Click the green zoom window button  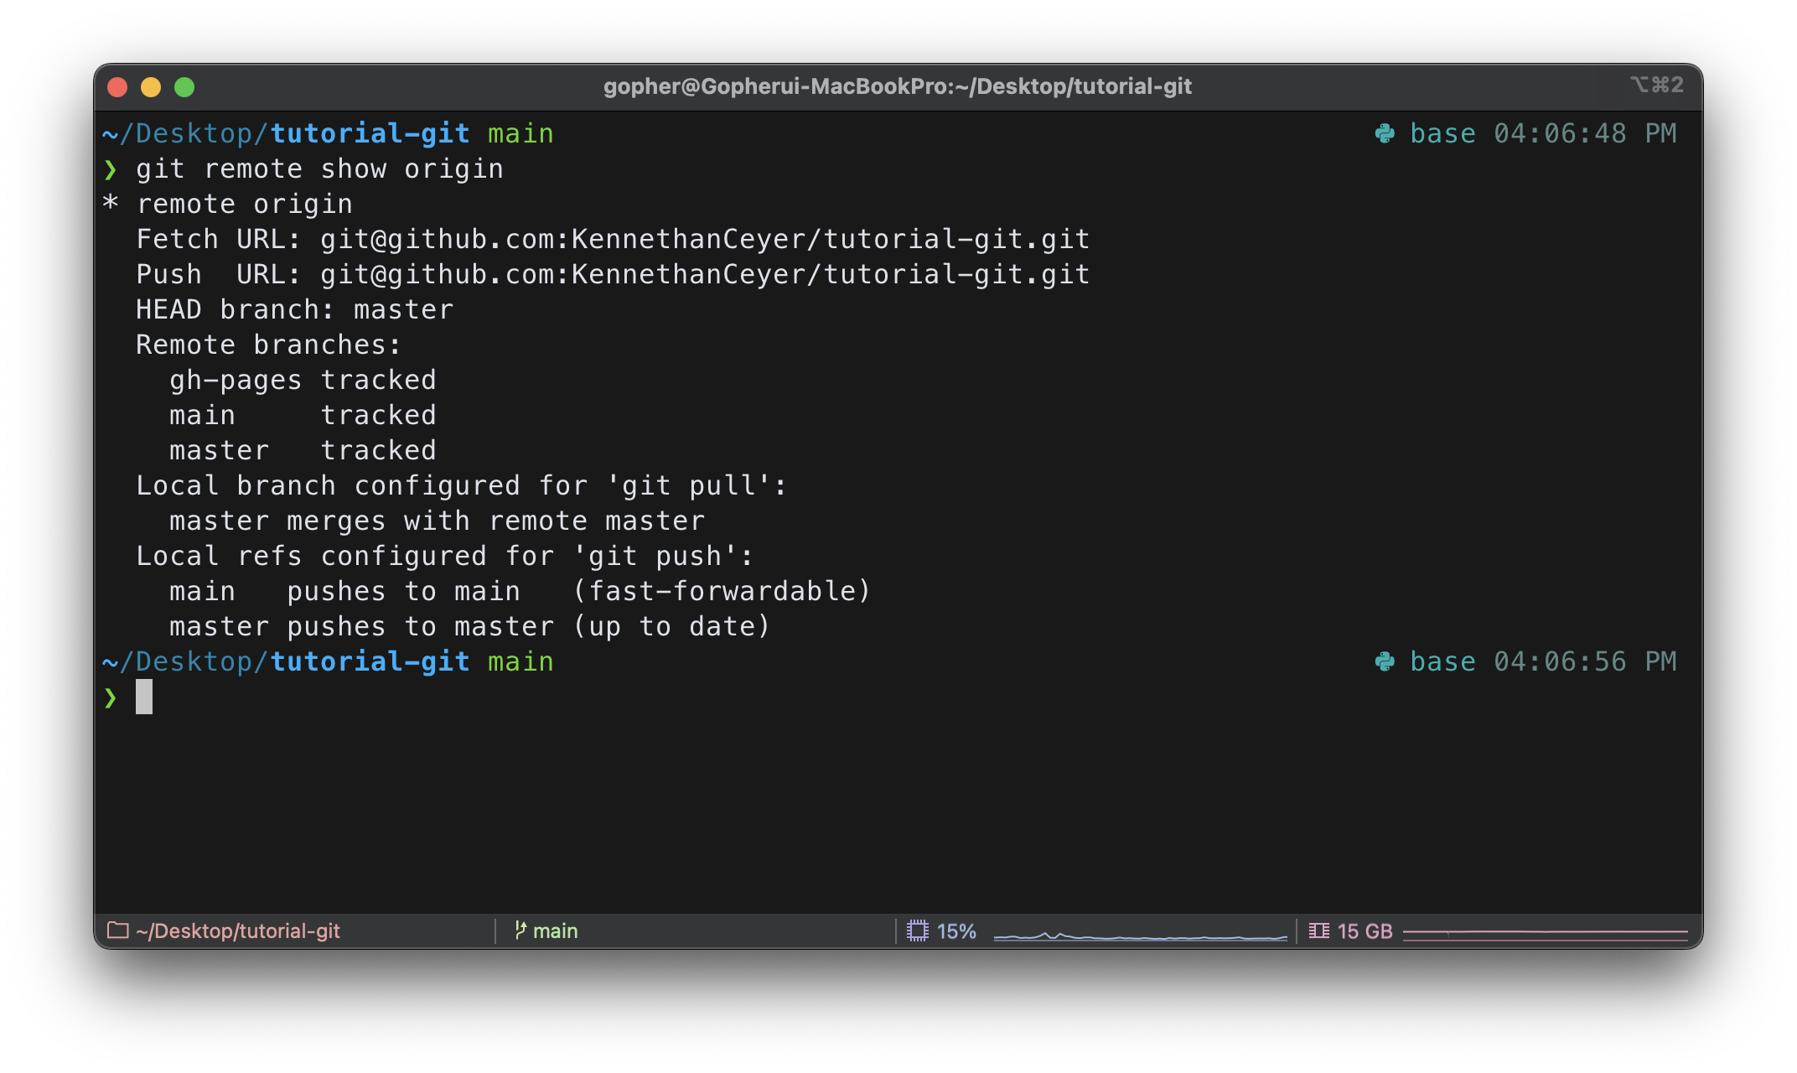coord(184,87)
